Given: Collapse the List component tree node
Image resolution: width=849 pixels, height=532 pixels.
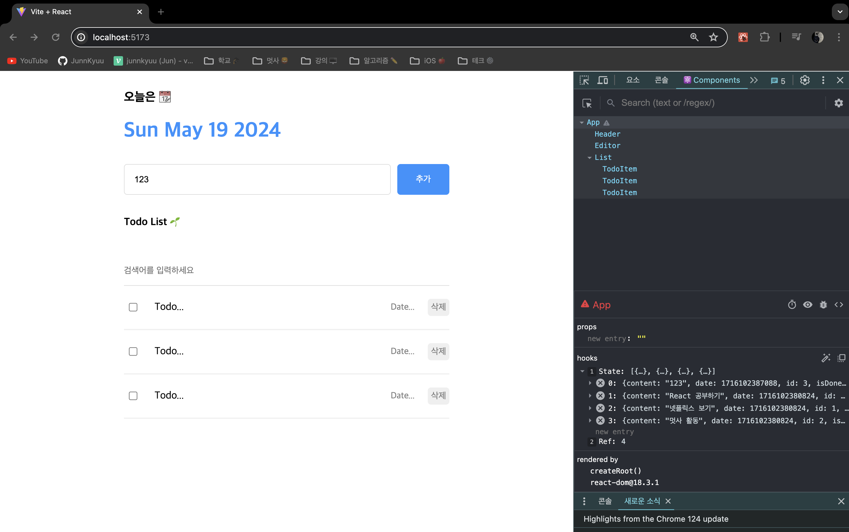Looking at the screenshot, I should pyautogui.click(x=590, y=158).
